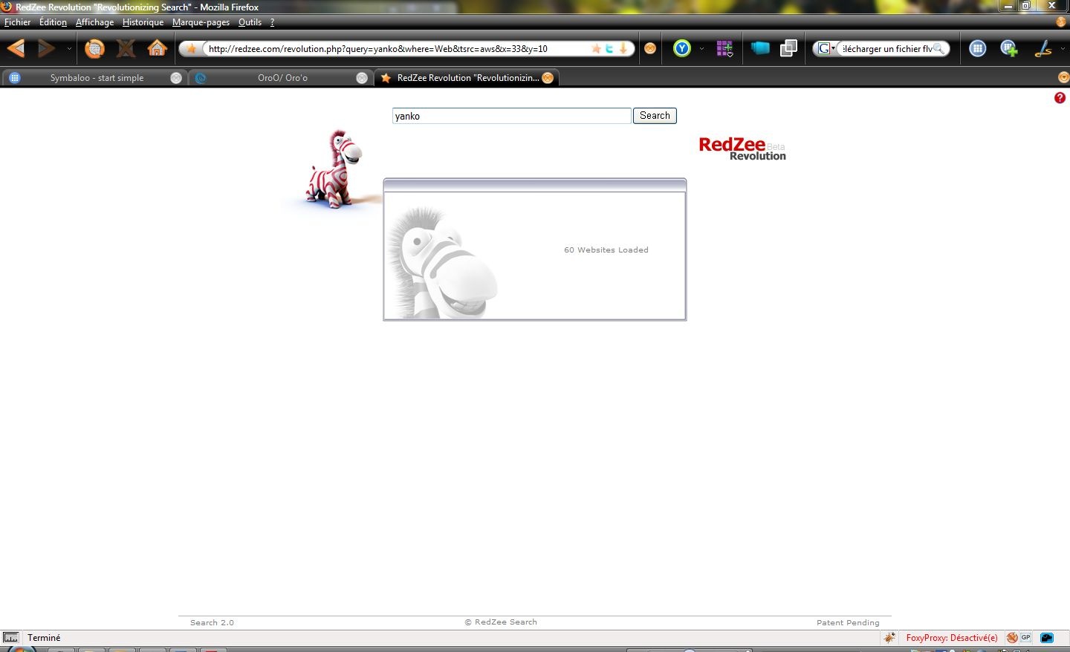Open the search engine selector dropdown
The image size is (1070, 652).
point(826,49)
